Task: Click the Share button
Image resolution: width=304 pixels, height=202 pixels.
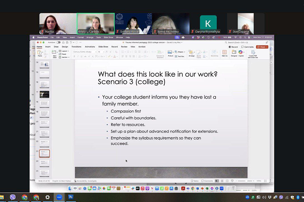Action: [262, 47]
